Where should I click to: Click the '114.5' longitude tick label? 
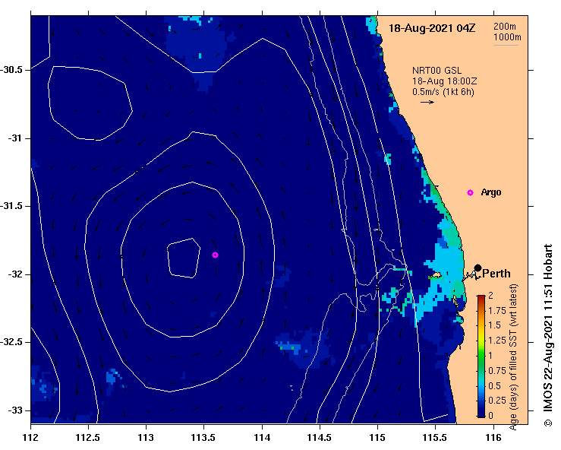click(x=320, y=438)
